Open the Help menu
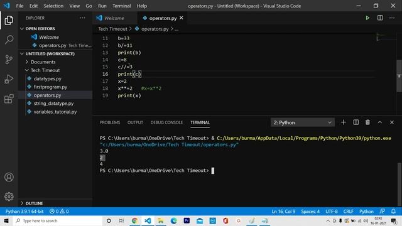 (142, 6)
